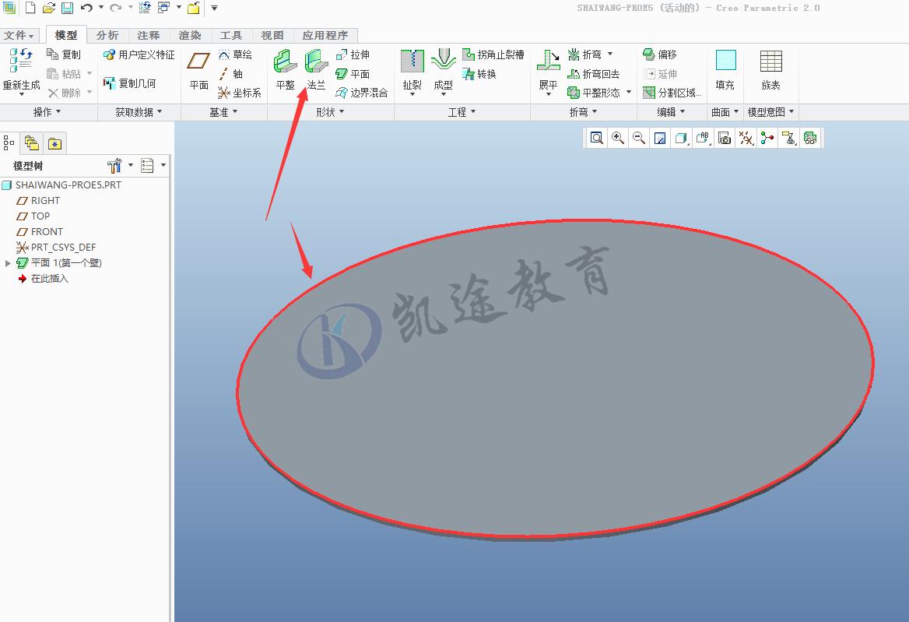Image resolution: width=909 pixels, height=622 pixels.
Task: Select the FRONT datum plane in model tree
Action: [47, 231]
